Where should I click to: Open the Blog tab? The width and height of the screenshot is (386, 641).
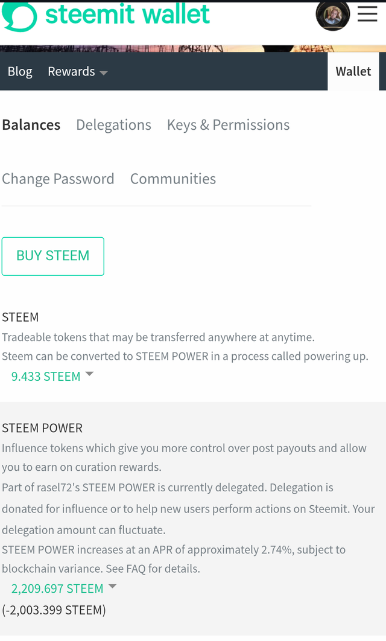pos(20,72)
